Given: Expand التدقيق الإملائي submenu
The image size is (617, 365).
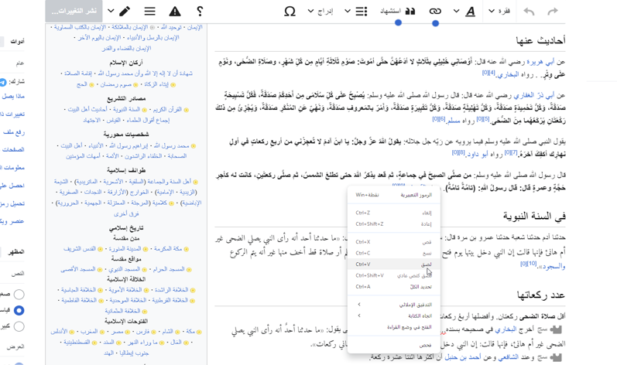Looking at the screenshot, I should (x=393, y=305).
